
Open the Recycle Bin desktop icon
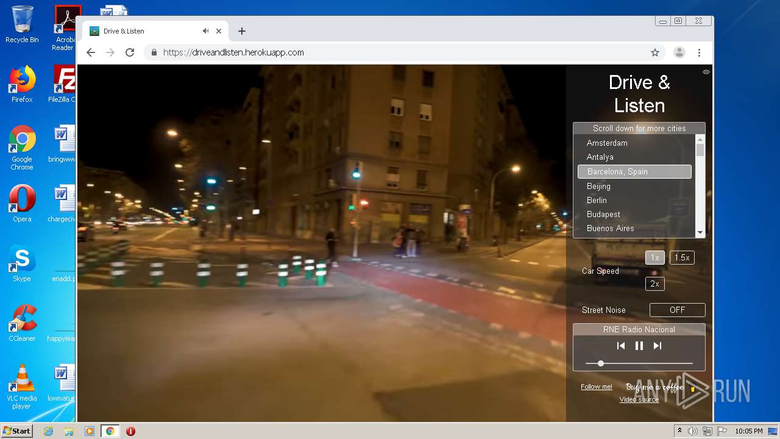(22, 24)
